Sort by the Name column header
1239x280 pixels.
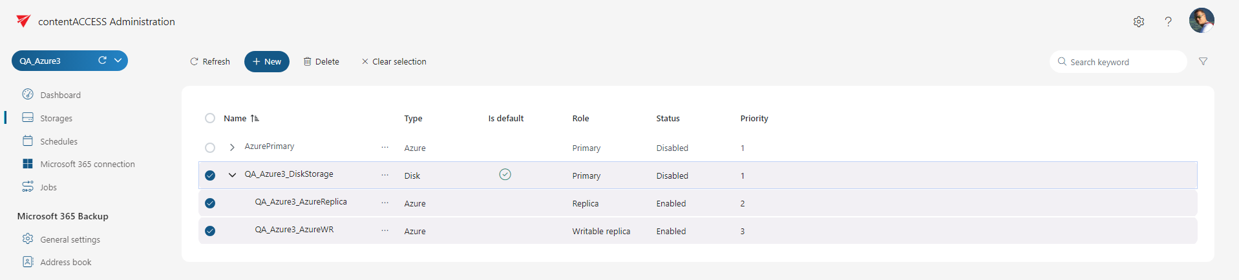(235, 118)
